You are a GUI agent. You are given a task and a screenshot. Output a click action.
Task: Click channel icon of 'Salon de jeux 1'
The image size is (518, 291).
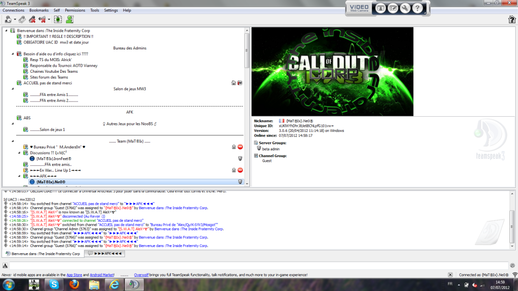pos(25,130)
